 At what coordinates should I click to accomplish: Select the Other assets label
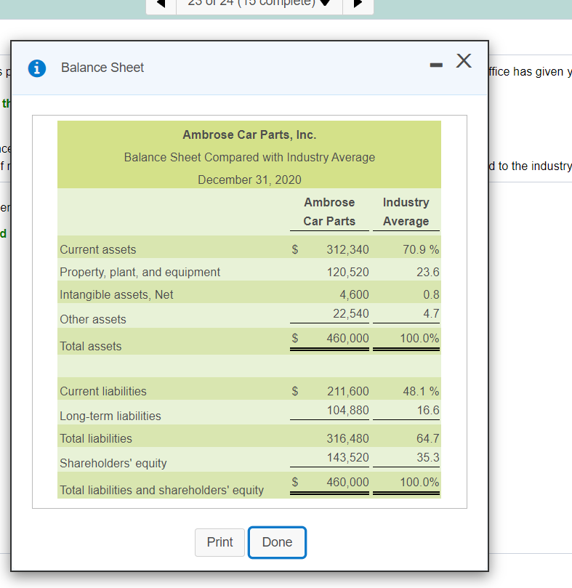pos(93,320)
